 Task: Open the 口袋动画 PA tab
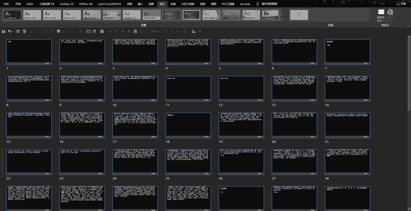tap(47, 4)
